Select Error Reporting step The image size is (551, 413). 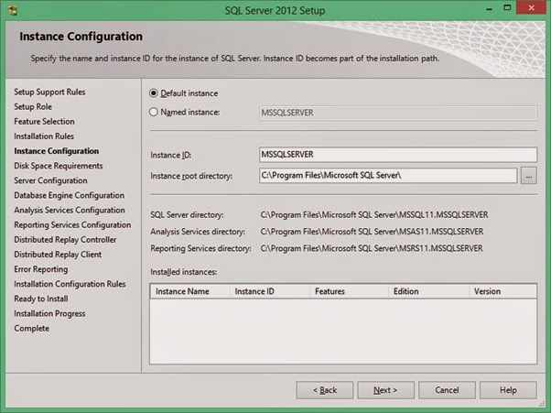[x=41, y=269]
